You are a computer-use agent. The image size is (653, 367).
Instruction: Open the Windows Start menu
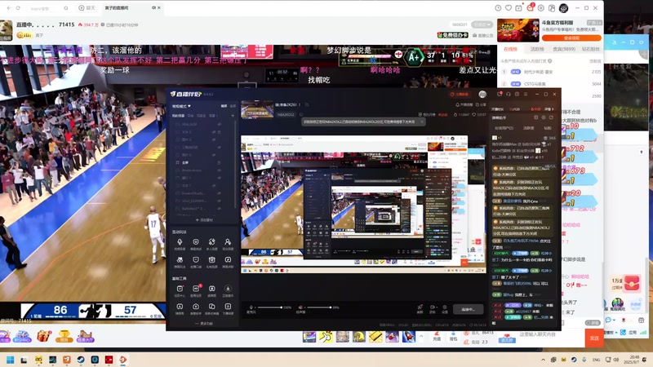pos(11,360)
